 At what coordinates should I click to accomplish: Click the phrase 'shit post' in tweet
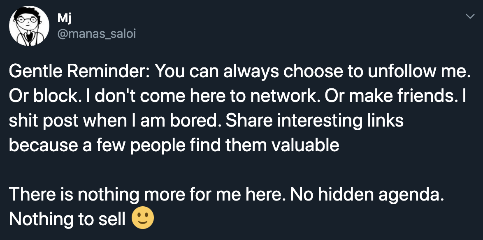pyautogui.click(x=44, y=121)
